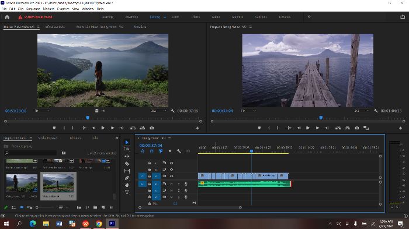Toggle insert sequences as nests option

pos(143,151)
